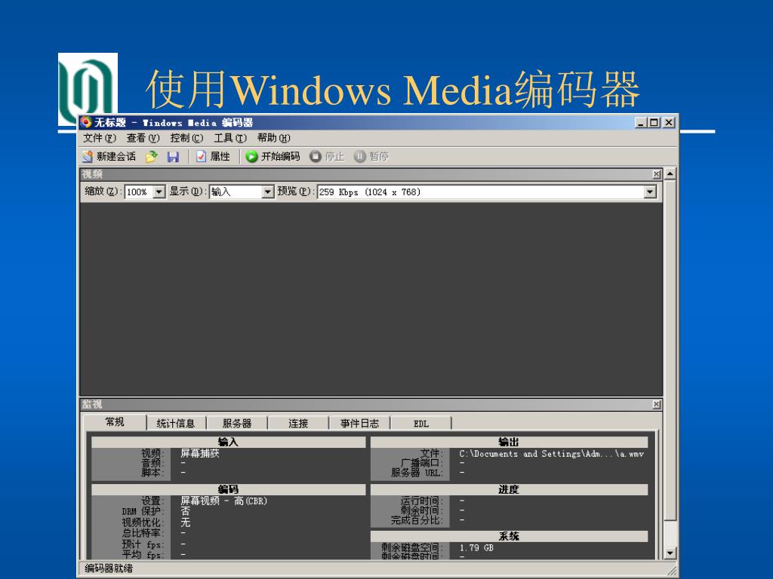Image resolution: width=773 pixels, height=579 pixels.
Task: Minimize the Windows Media Encoder window
Action: point(640,122)
